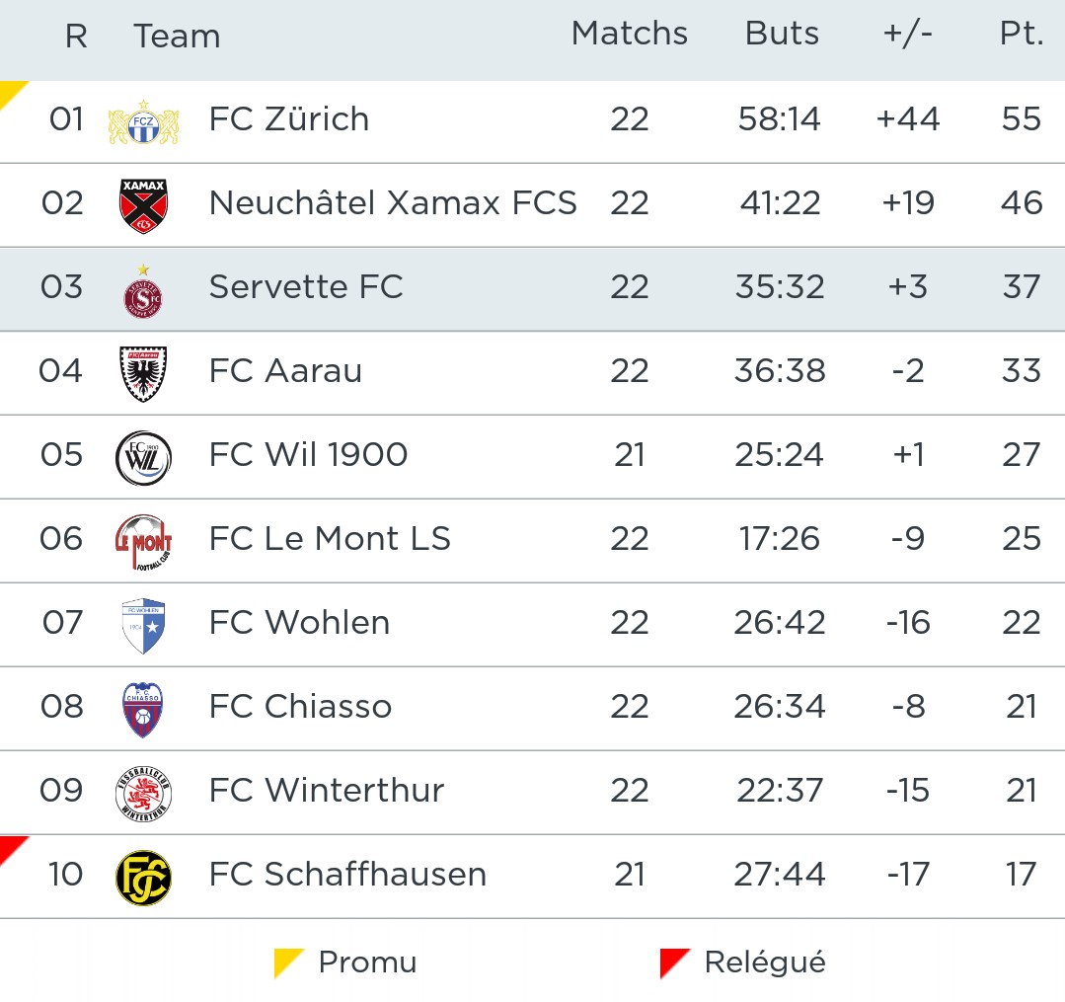Click the FC Schaffhausen yellow logo
Viewport: 1065px width, 1002px height.
click(x=143, y=878)
